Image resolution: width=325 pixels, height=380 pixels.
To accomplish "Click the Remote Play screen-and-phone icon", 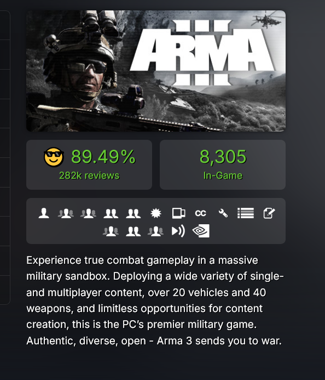I will [x=178, y=213].
